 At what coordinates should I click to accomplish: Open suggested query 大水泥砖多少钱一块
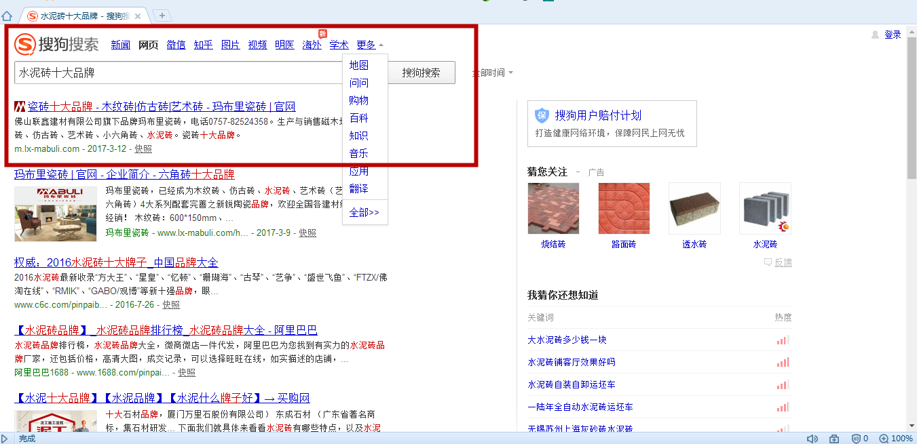(567, 340)
